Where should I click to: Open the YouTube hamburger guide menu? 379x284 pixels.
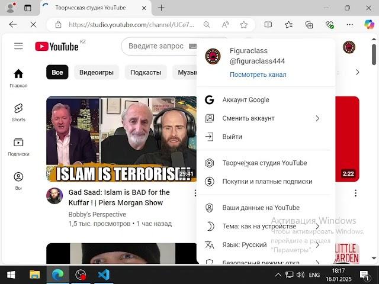[18, 46]
